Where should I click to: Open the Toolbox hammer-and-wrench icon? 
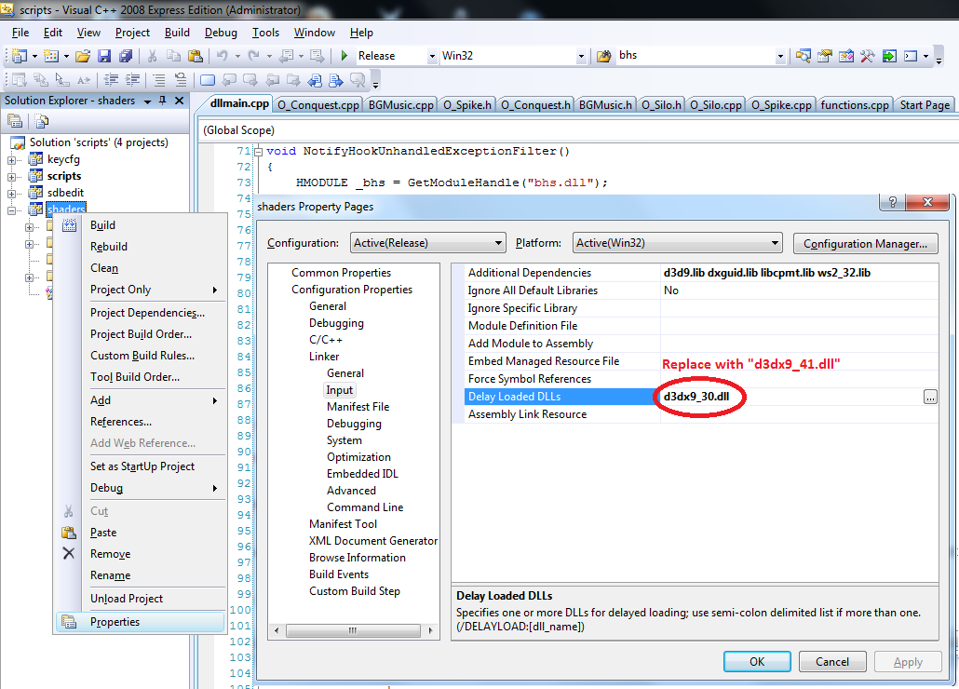point(867,56)
